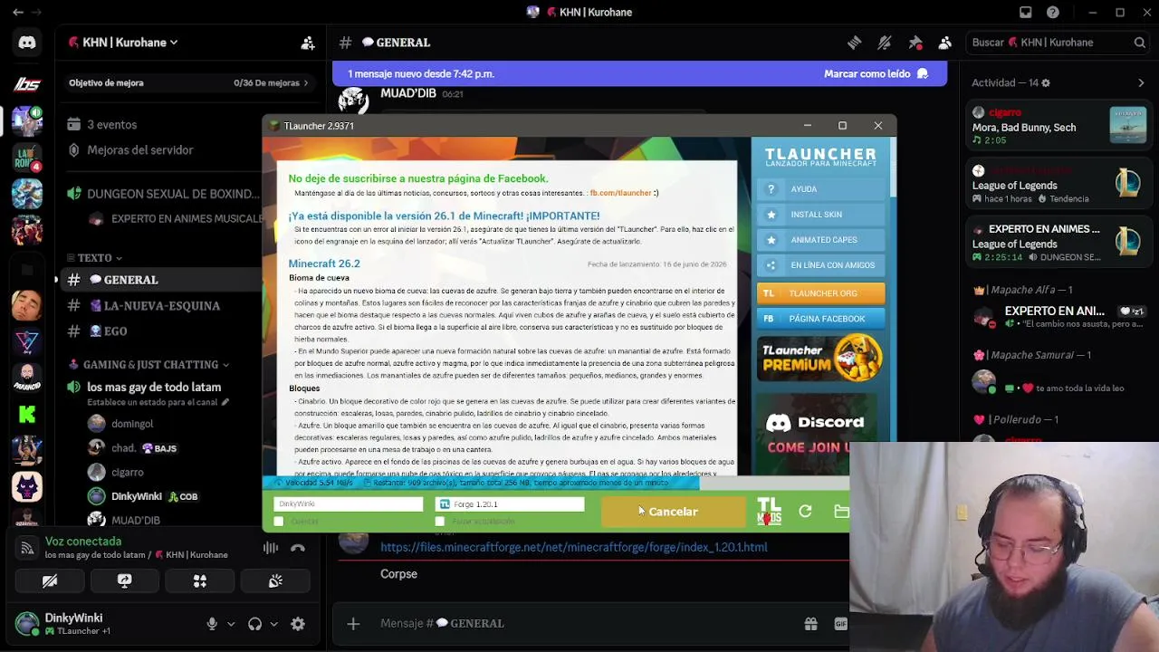The height and width of the screenshot is (652, 1159).
Task: Open AYUDA in the TLauncher sidebar
Action: pos(820,189)
